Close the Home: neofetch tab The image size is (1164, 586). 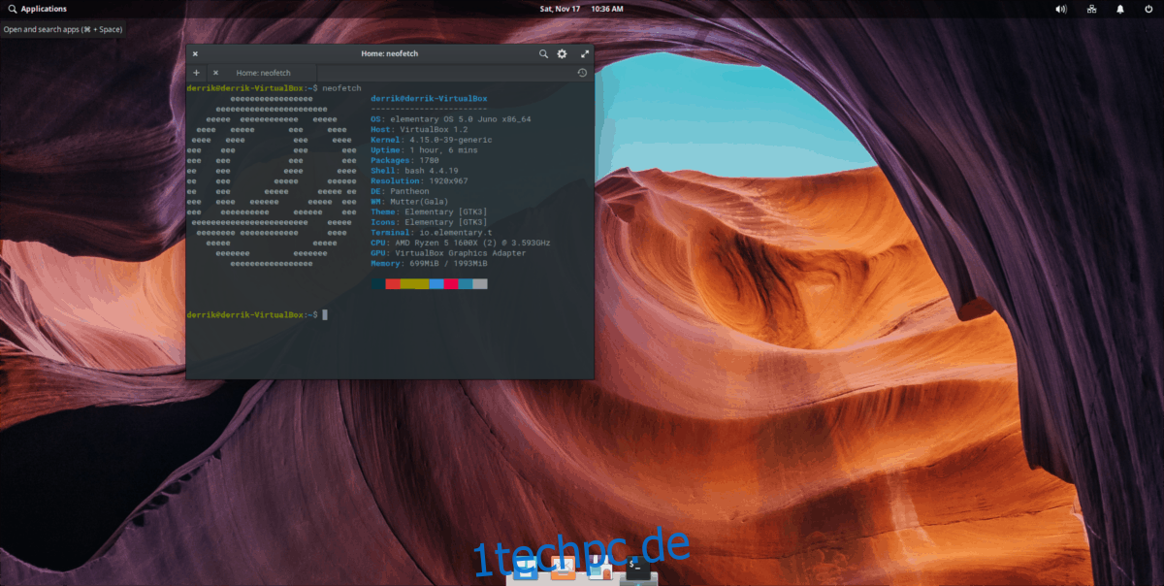pyautogui.click(x=215, y=73)
